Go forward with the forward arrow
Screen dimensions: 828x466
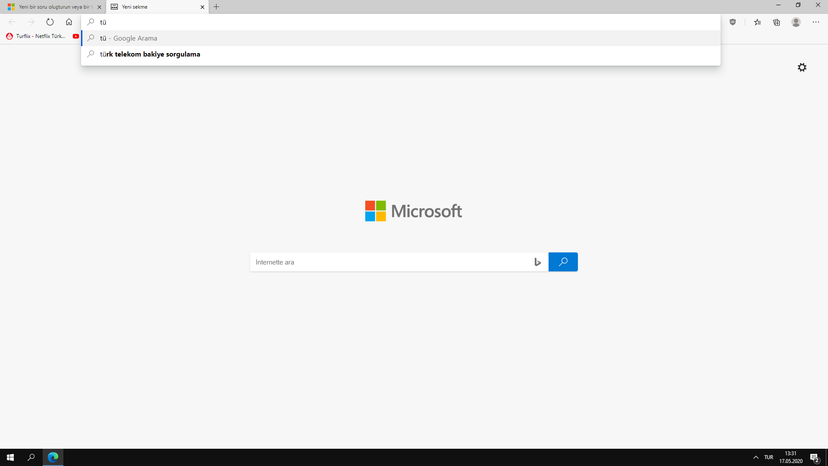coord(31,22)
